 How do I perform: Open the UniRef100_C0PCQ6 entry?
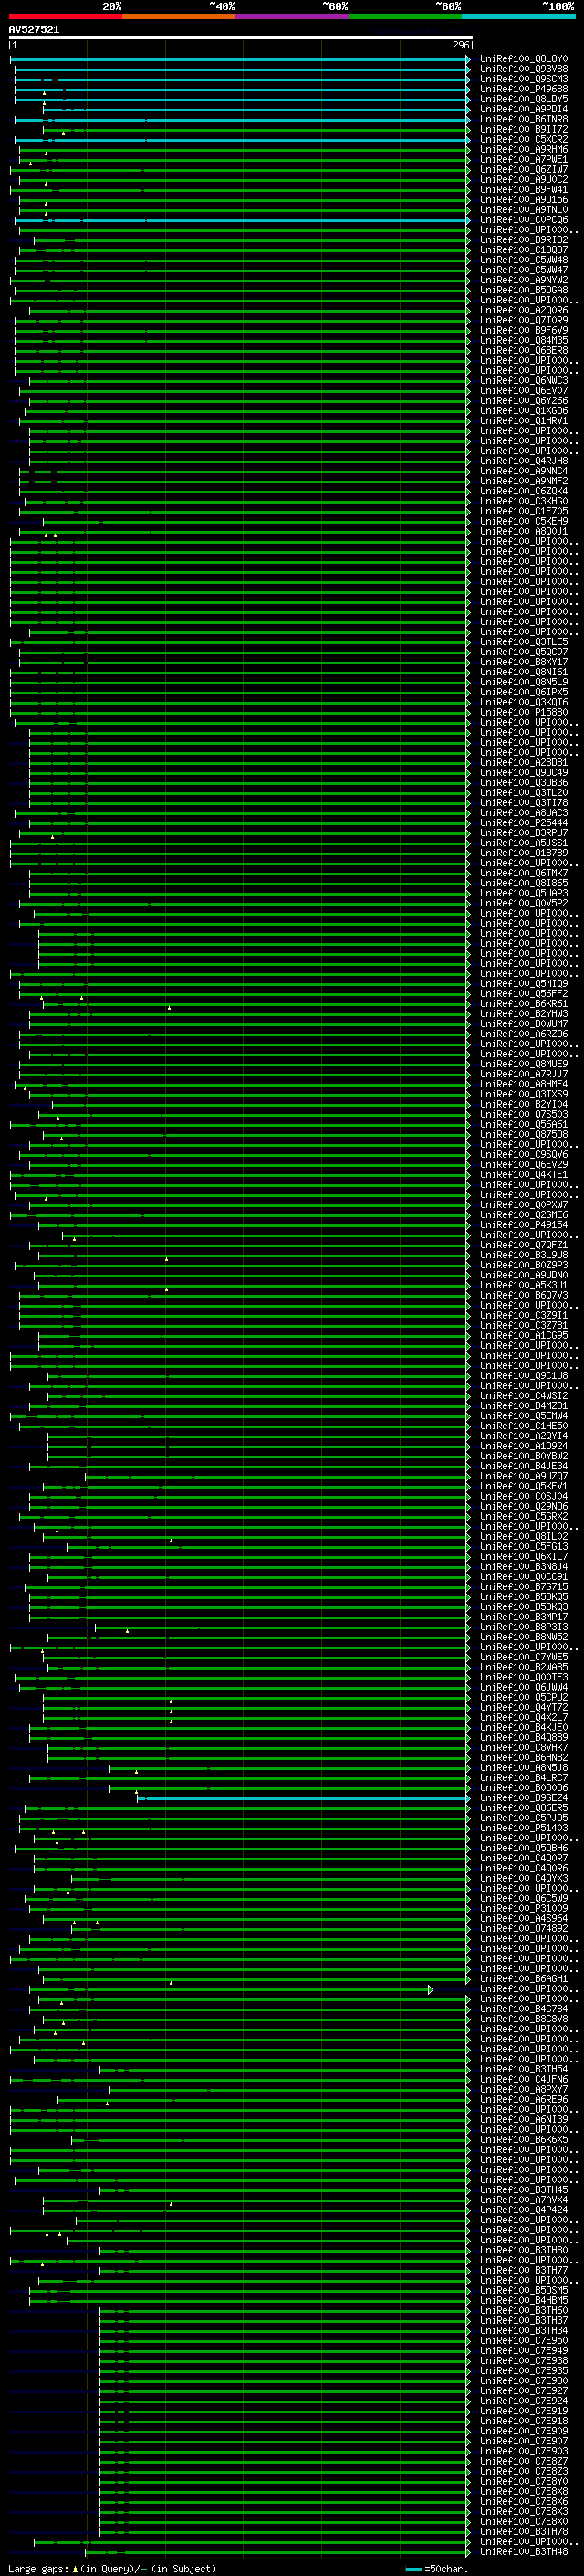(523, 220)
